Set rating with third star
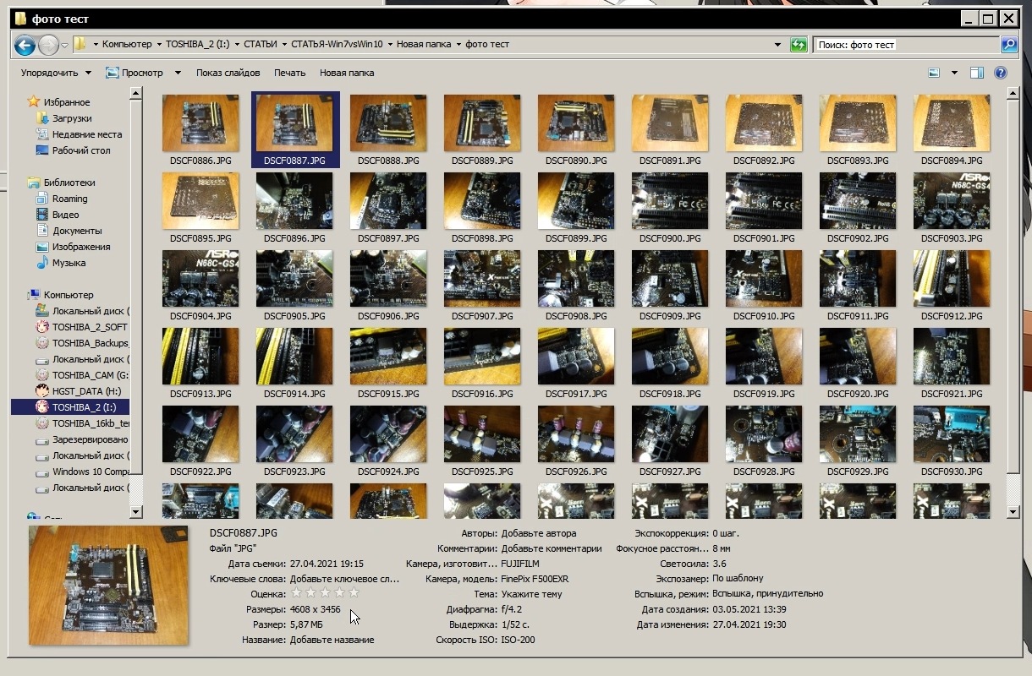The width and height of the screenshot is (1032, 676). (x=326, y=593)
